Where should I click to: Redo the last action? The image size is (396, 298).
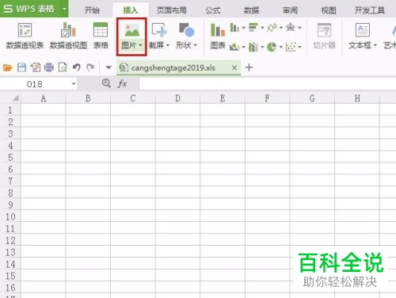coord(90,67)
